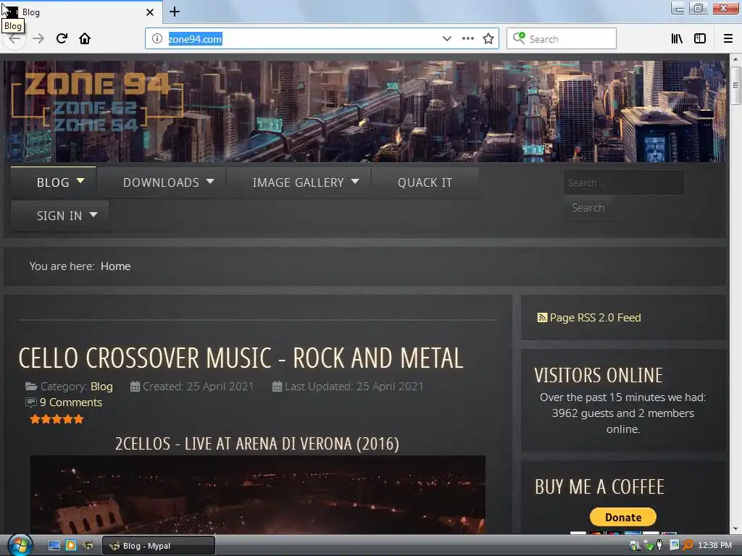The image size is (742, 556).
Task: Go to the browser home page
Action: [x=85, y=38]
